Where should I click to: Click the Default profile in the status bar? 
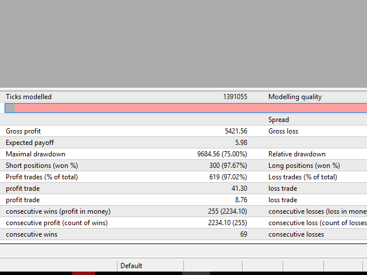131,266
